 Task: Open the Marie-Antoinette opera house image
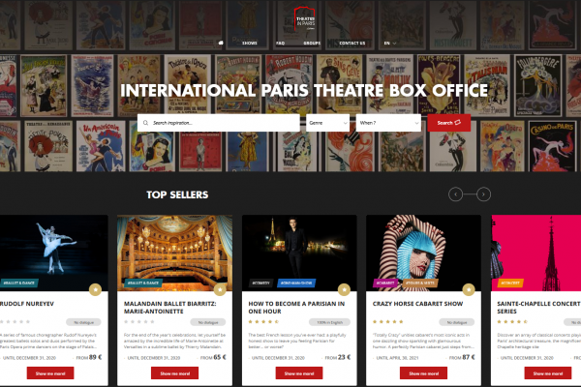pos(174,253)
